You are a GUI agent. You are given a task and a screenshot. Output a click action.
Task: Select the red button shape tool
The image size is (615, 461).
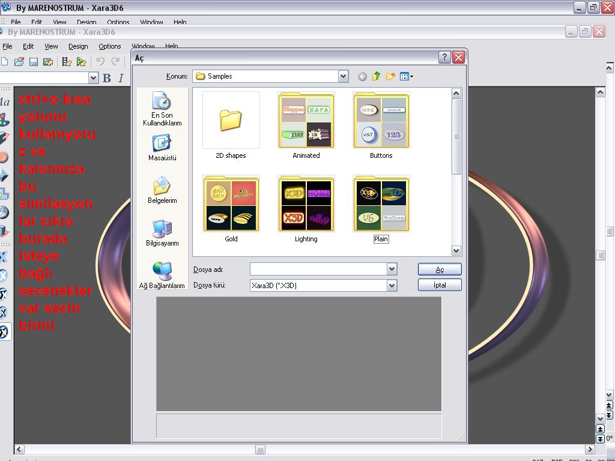point(4,157)
